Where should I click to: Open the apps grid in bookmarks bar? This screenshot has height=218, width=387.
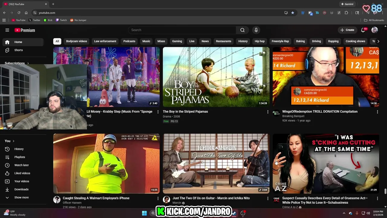pos(4,20)
